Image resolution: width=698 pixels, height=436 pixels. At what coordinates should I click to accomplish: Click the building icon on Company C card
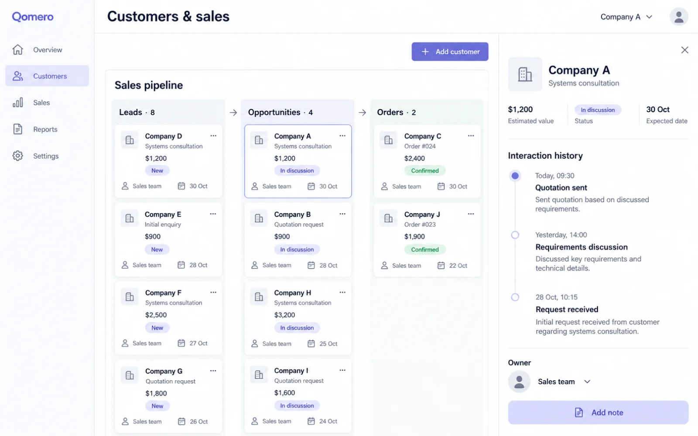[x=388, y=140]
